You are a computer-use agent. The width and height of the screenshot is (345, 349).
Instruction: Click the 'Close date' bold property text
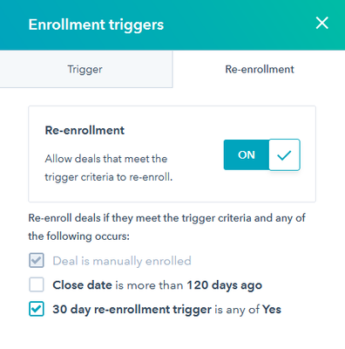click(x=82, y=285)
